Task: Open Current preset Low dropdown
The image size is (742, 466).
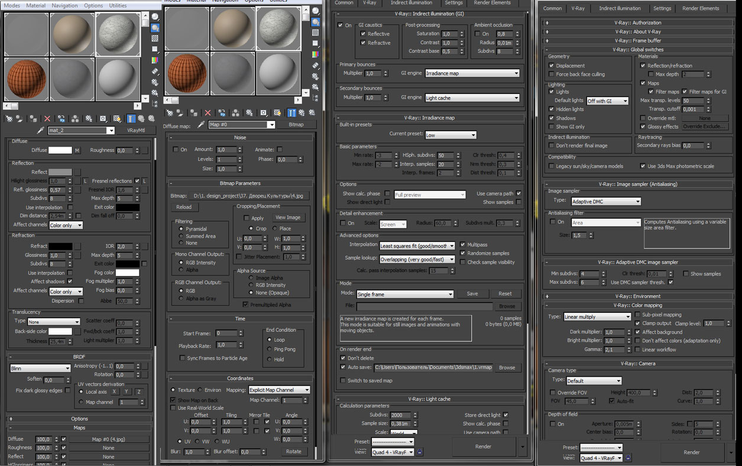Action: click(x=449, y=135)
